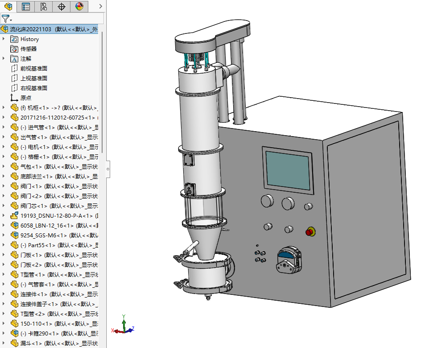Open the FeatureManager design tree tab

click(x=8, y=6)
